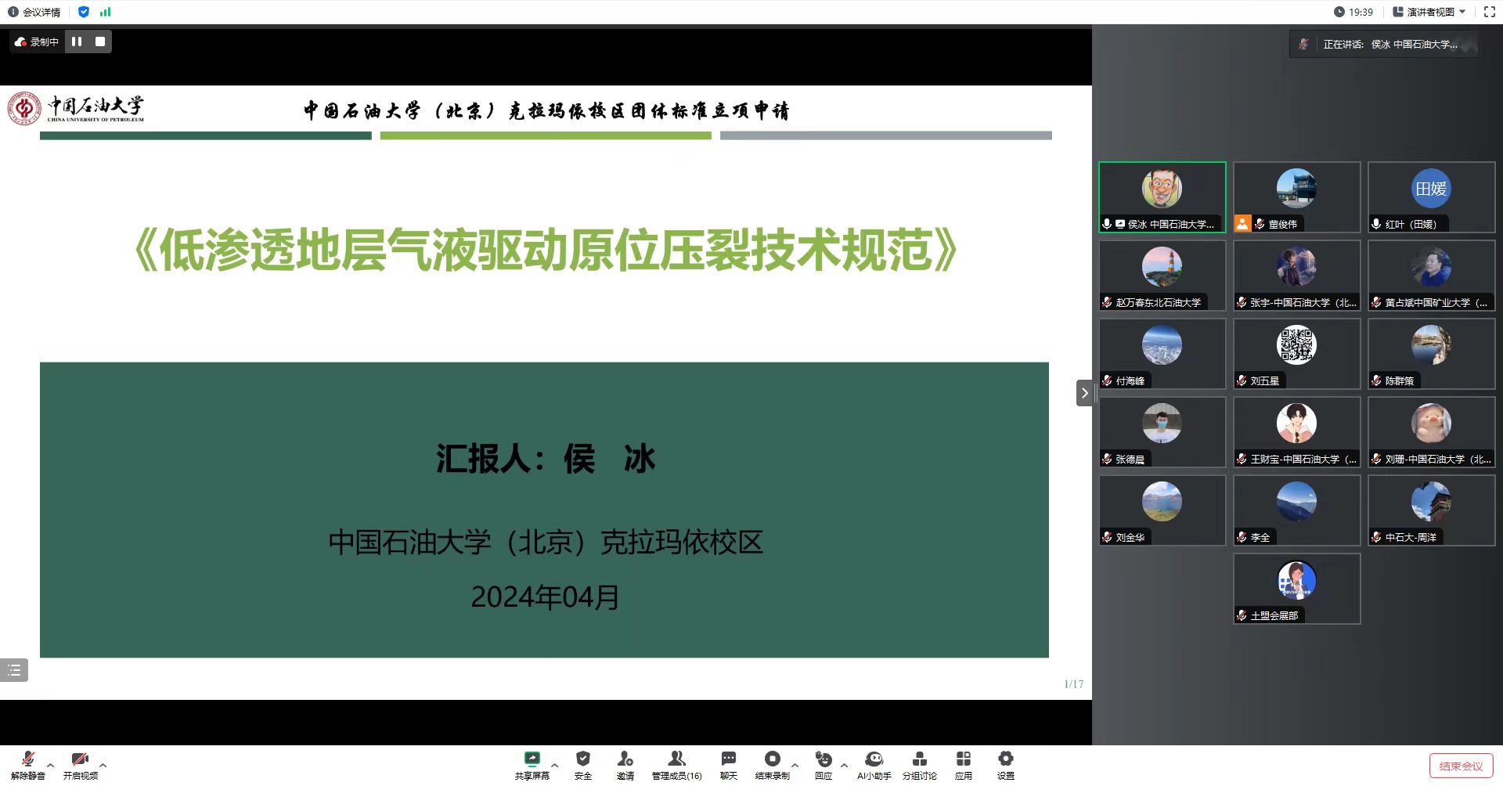Open the 聊天 chat panel
Screen dimensions: 1503x786
pos(728,765)
